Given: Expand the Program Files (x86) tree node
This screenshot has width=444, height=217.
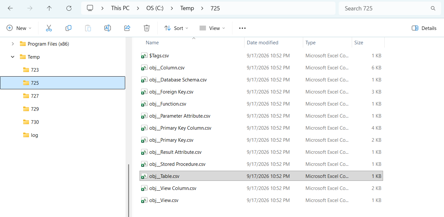Looking at the screenshot, I should tap(13, 44).
